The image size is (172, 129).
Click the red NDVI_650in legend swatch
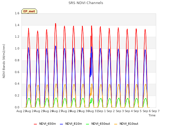35,124
